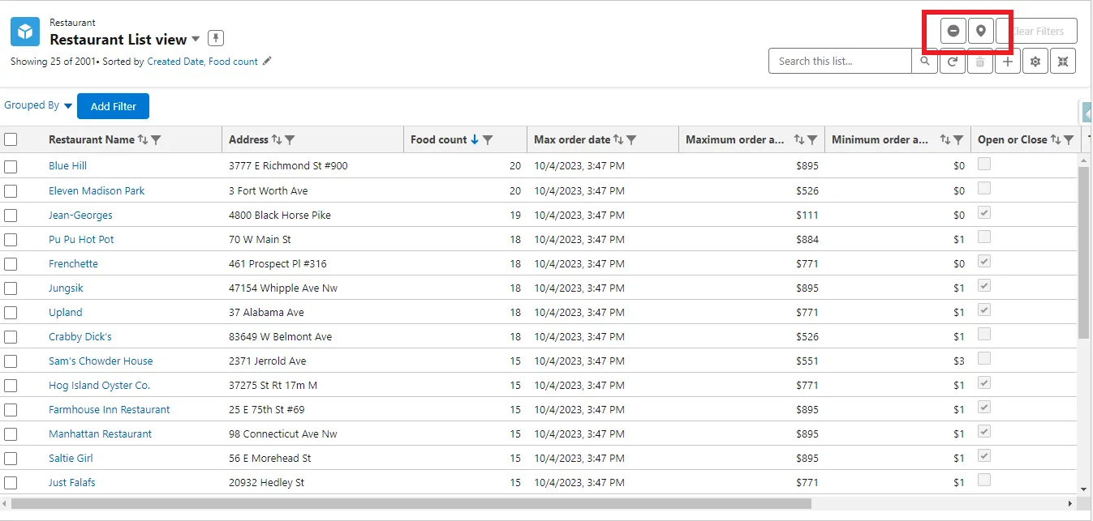Select the Blue Hill row checkbox
Viewport: 1093px width, 521px height.
tap(11, 166)
